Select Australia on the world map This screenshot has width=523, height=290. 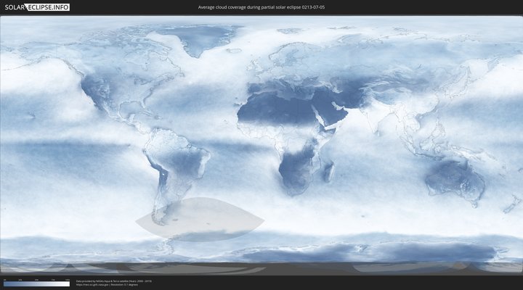[x=454, y=179]
